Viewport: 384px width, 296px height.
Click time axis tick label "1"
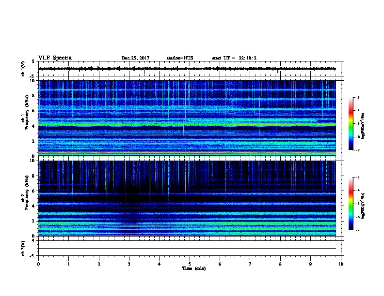(68, 264)
